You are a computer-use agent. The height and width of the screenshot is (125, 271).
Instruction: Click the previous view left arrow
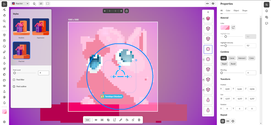pyautogui.click(x=105, y=11)
